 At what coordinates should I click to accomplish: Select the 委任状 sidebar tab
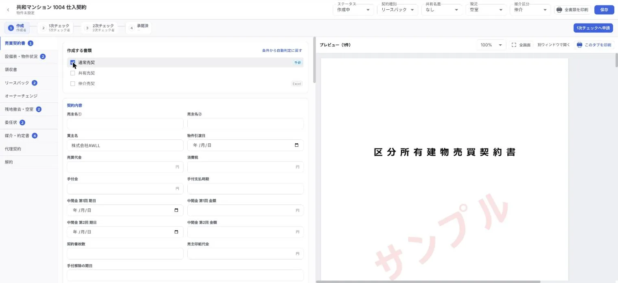(29, 122)
